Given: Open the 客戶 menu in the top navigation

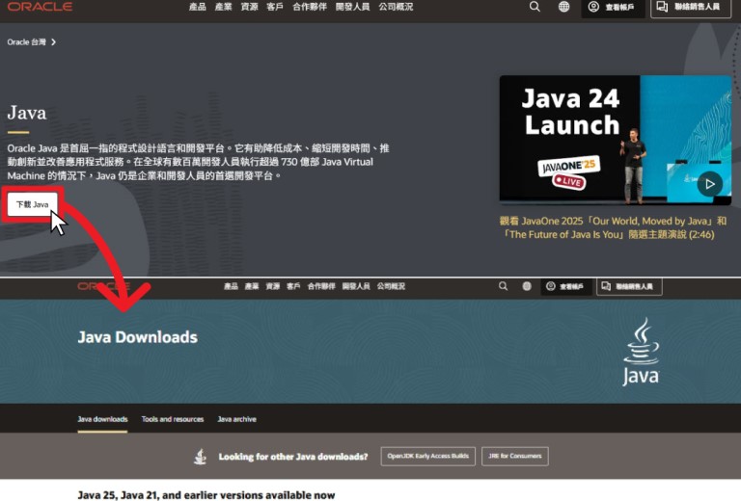Looking at the screenshot, I should point(275,7).
